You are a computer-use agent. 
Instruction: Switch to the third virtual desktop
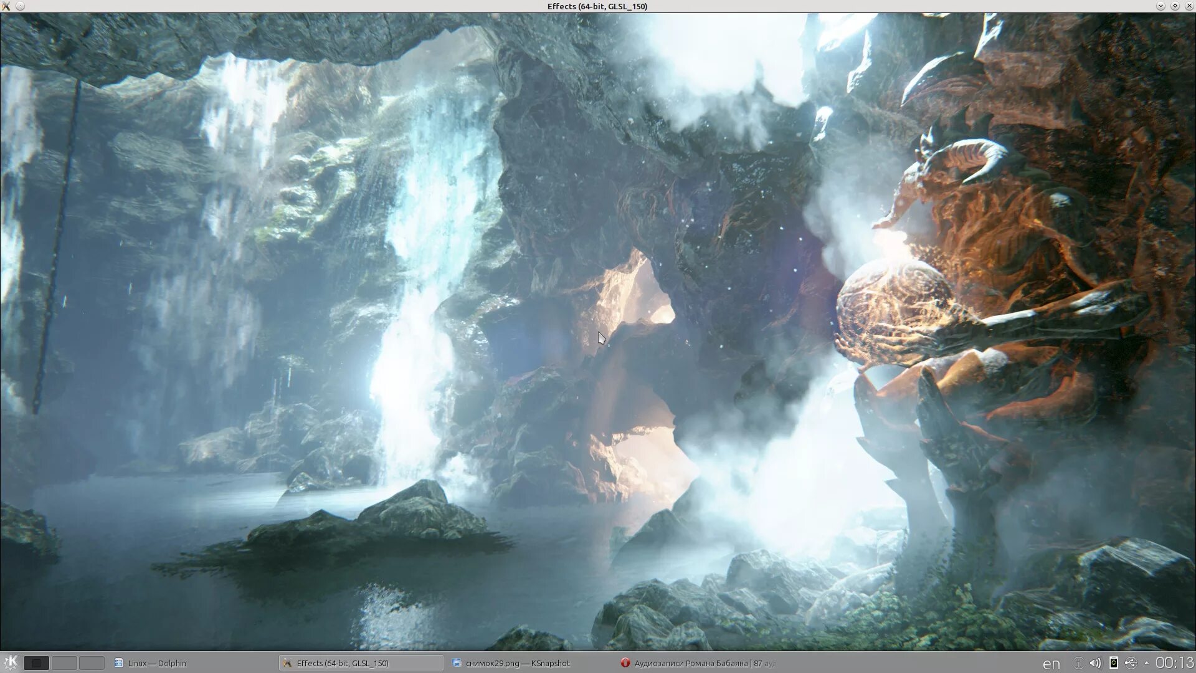[91, 663]
